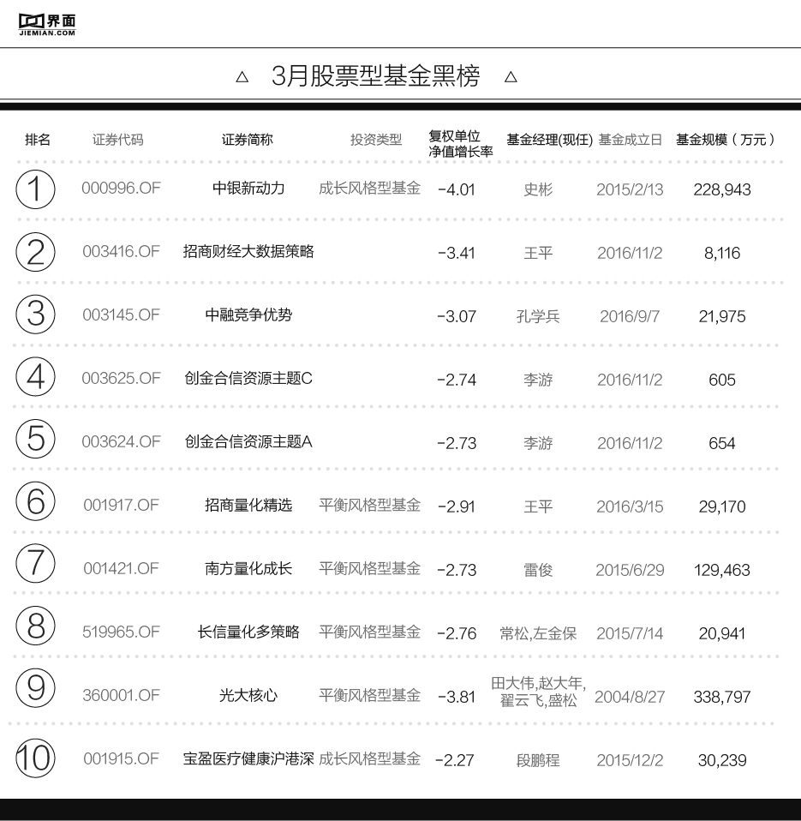The image size is (801, 821).
Task: Select fund code 003145.OF
Action: (121, 315)
